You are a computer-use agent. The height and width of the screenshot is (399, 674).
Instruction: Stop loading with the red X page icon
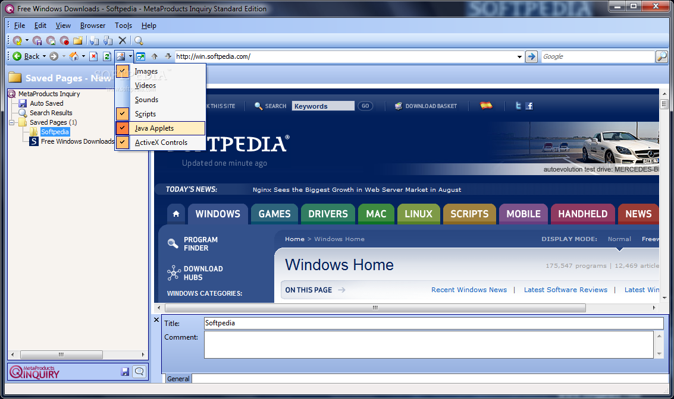(93, 56)
